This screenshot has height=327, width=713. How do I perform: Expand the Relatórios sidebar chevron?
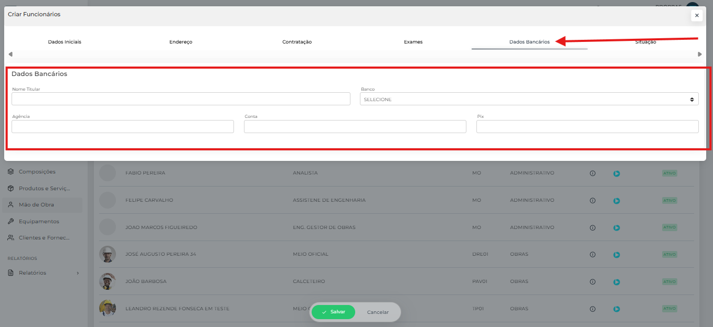click(x=78, y=273)
